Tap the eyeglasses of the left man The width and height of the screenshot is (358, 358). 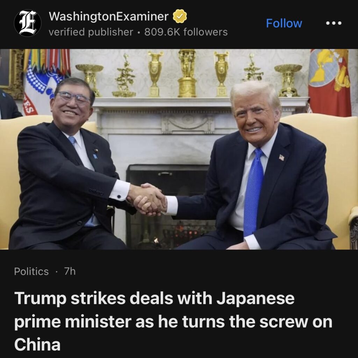click(x=73, y=96)
